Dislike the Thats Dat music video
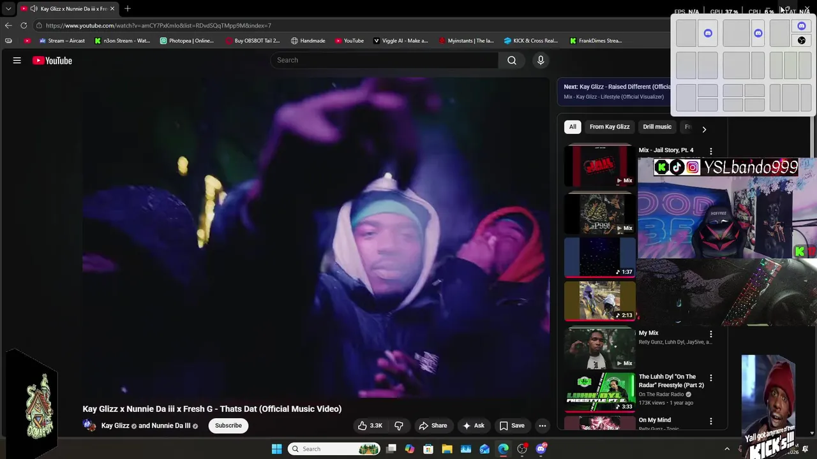 (x=399, y=425)
